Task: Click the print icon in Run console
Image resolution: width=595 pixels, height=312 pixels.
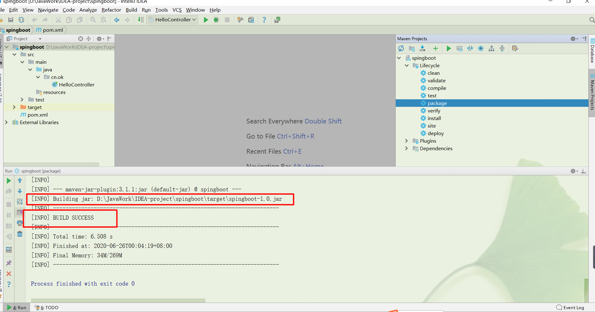Action: pyautogui.click(x=20, y=223)
